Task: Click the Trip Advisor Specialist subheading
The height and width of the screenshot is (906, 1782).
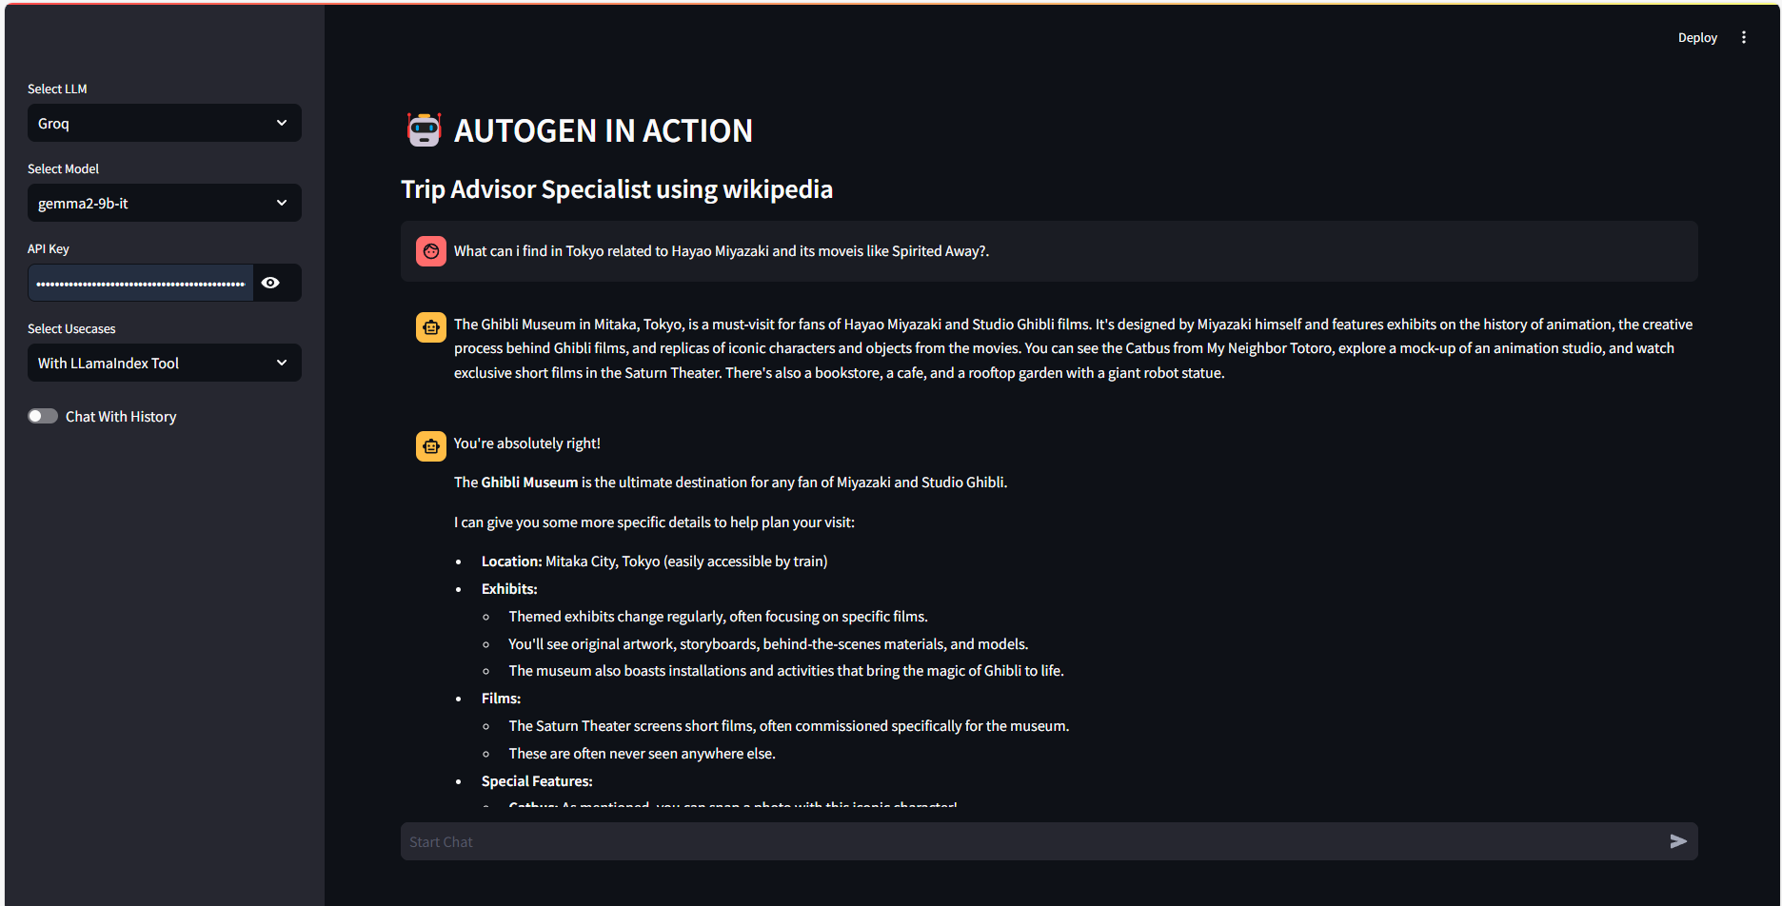Action: point(617,189)
